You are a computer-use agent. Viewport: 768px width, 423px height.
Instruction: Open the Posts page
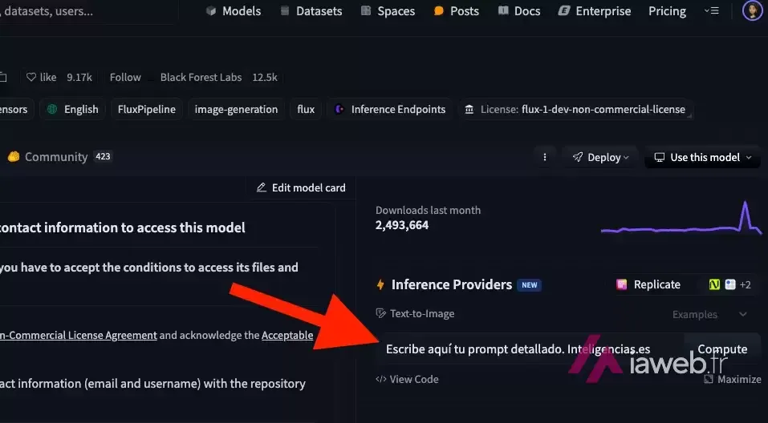(x=456, y=10)
